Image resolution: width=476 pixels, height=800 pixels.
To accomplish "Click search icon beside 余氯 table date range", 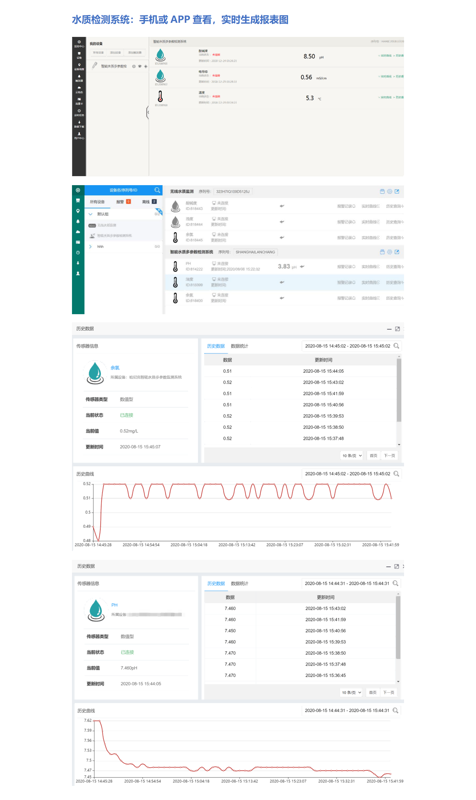I will [x=396, y=346].
